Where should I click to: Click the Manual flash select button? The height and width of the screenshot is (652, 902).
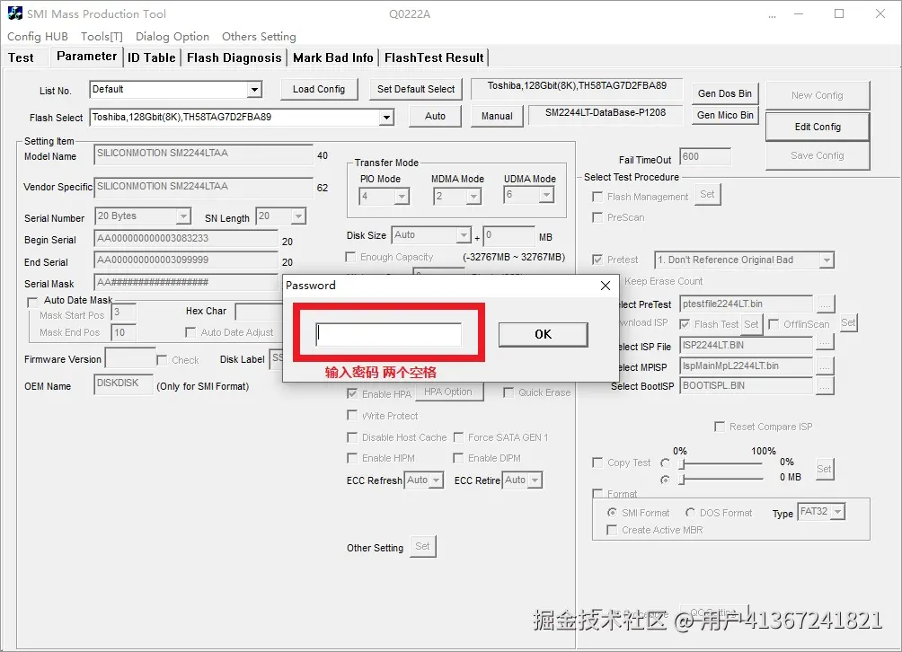(x=497, y=116)
